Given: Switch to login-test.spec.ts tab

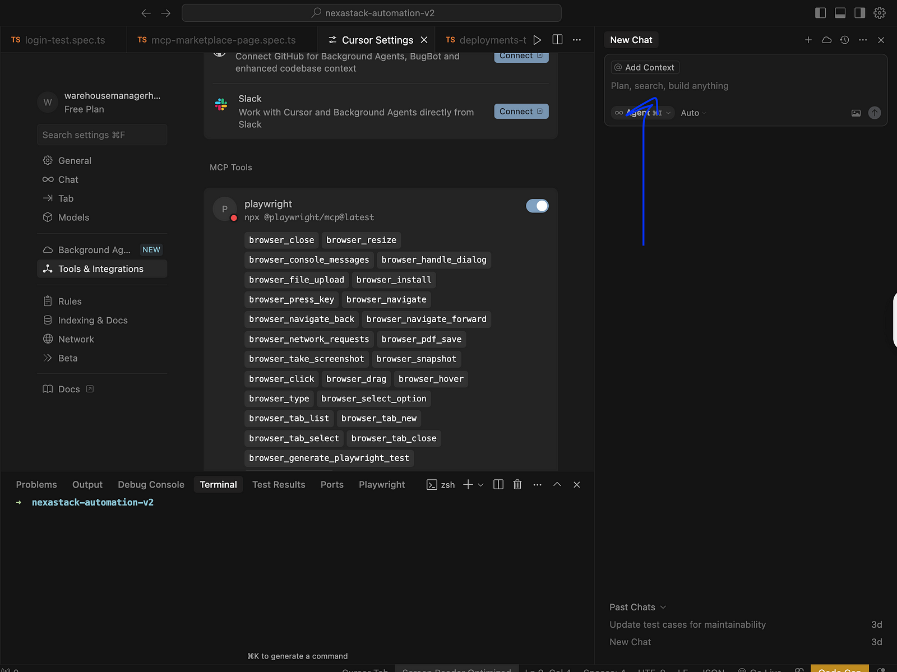Looking at the screenshot, I should [x=63, y=40].
